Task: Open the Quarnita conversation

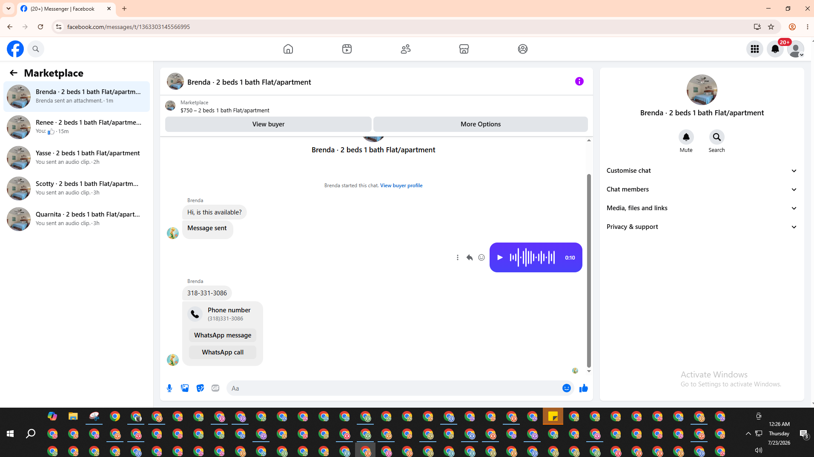Action: click(x=77, y=219)
